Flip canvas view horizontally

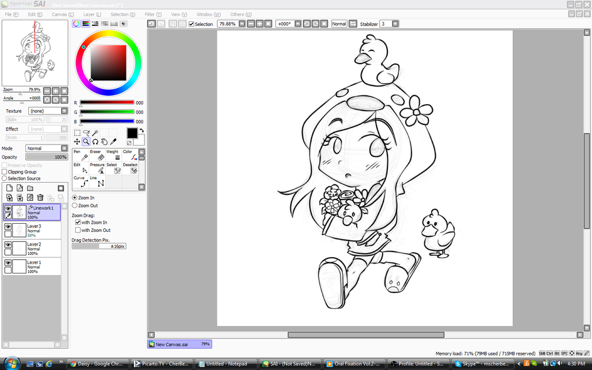pyautogui.click(x=353, y=24)
